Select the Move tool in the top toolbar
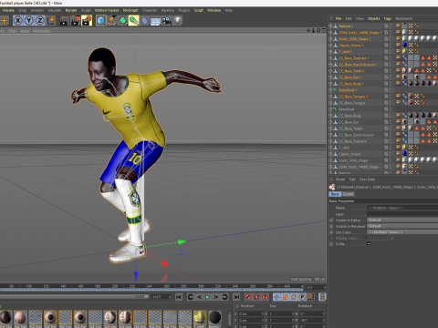438x328 pixels. [5, 21]
